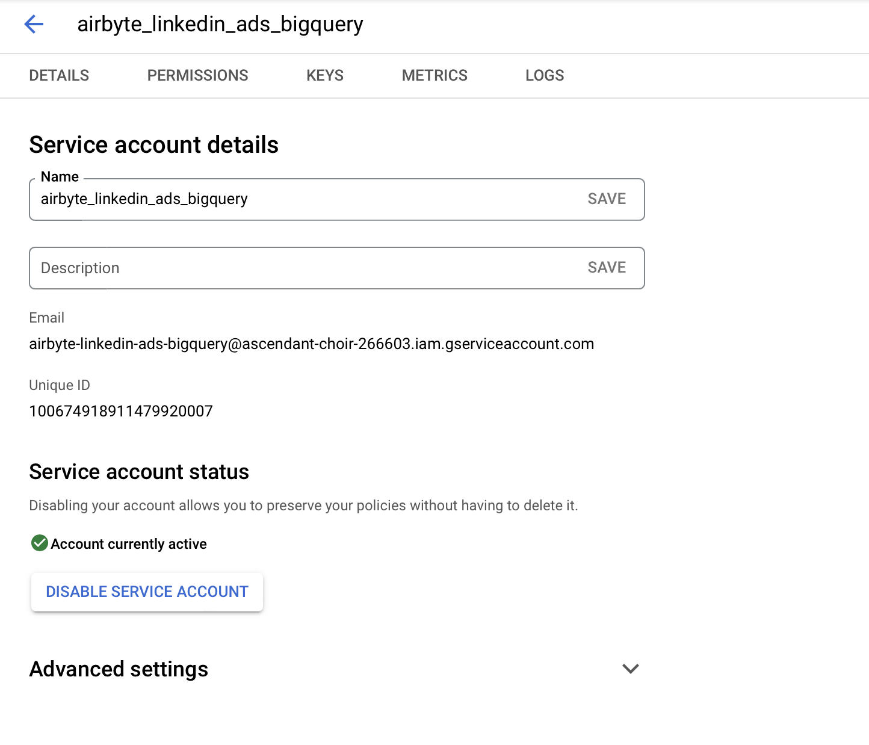Viewport: 869px width, 745px height.
Task: Click the Advanced settings chevron arrow
Action: [x=629, y=669]
